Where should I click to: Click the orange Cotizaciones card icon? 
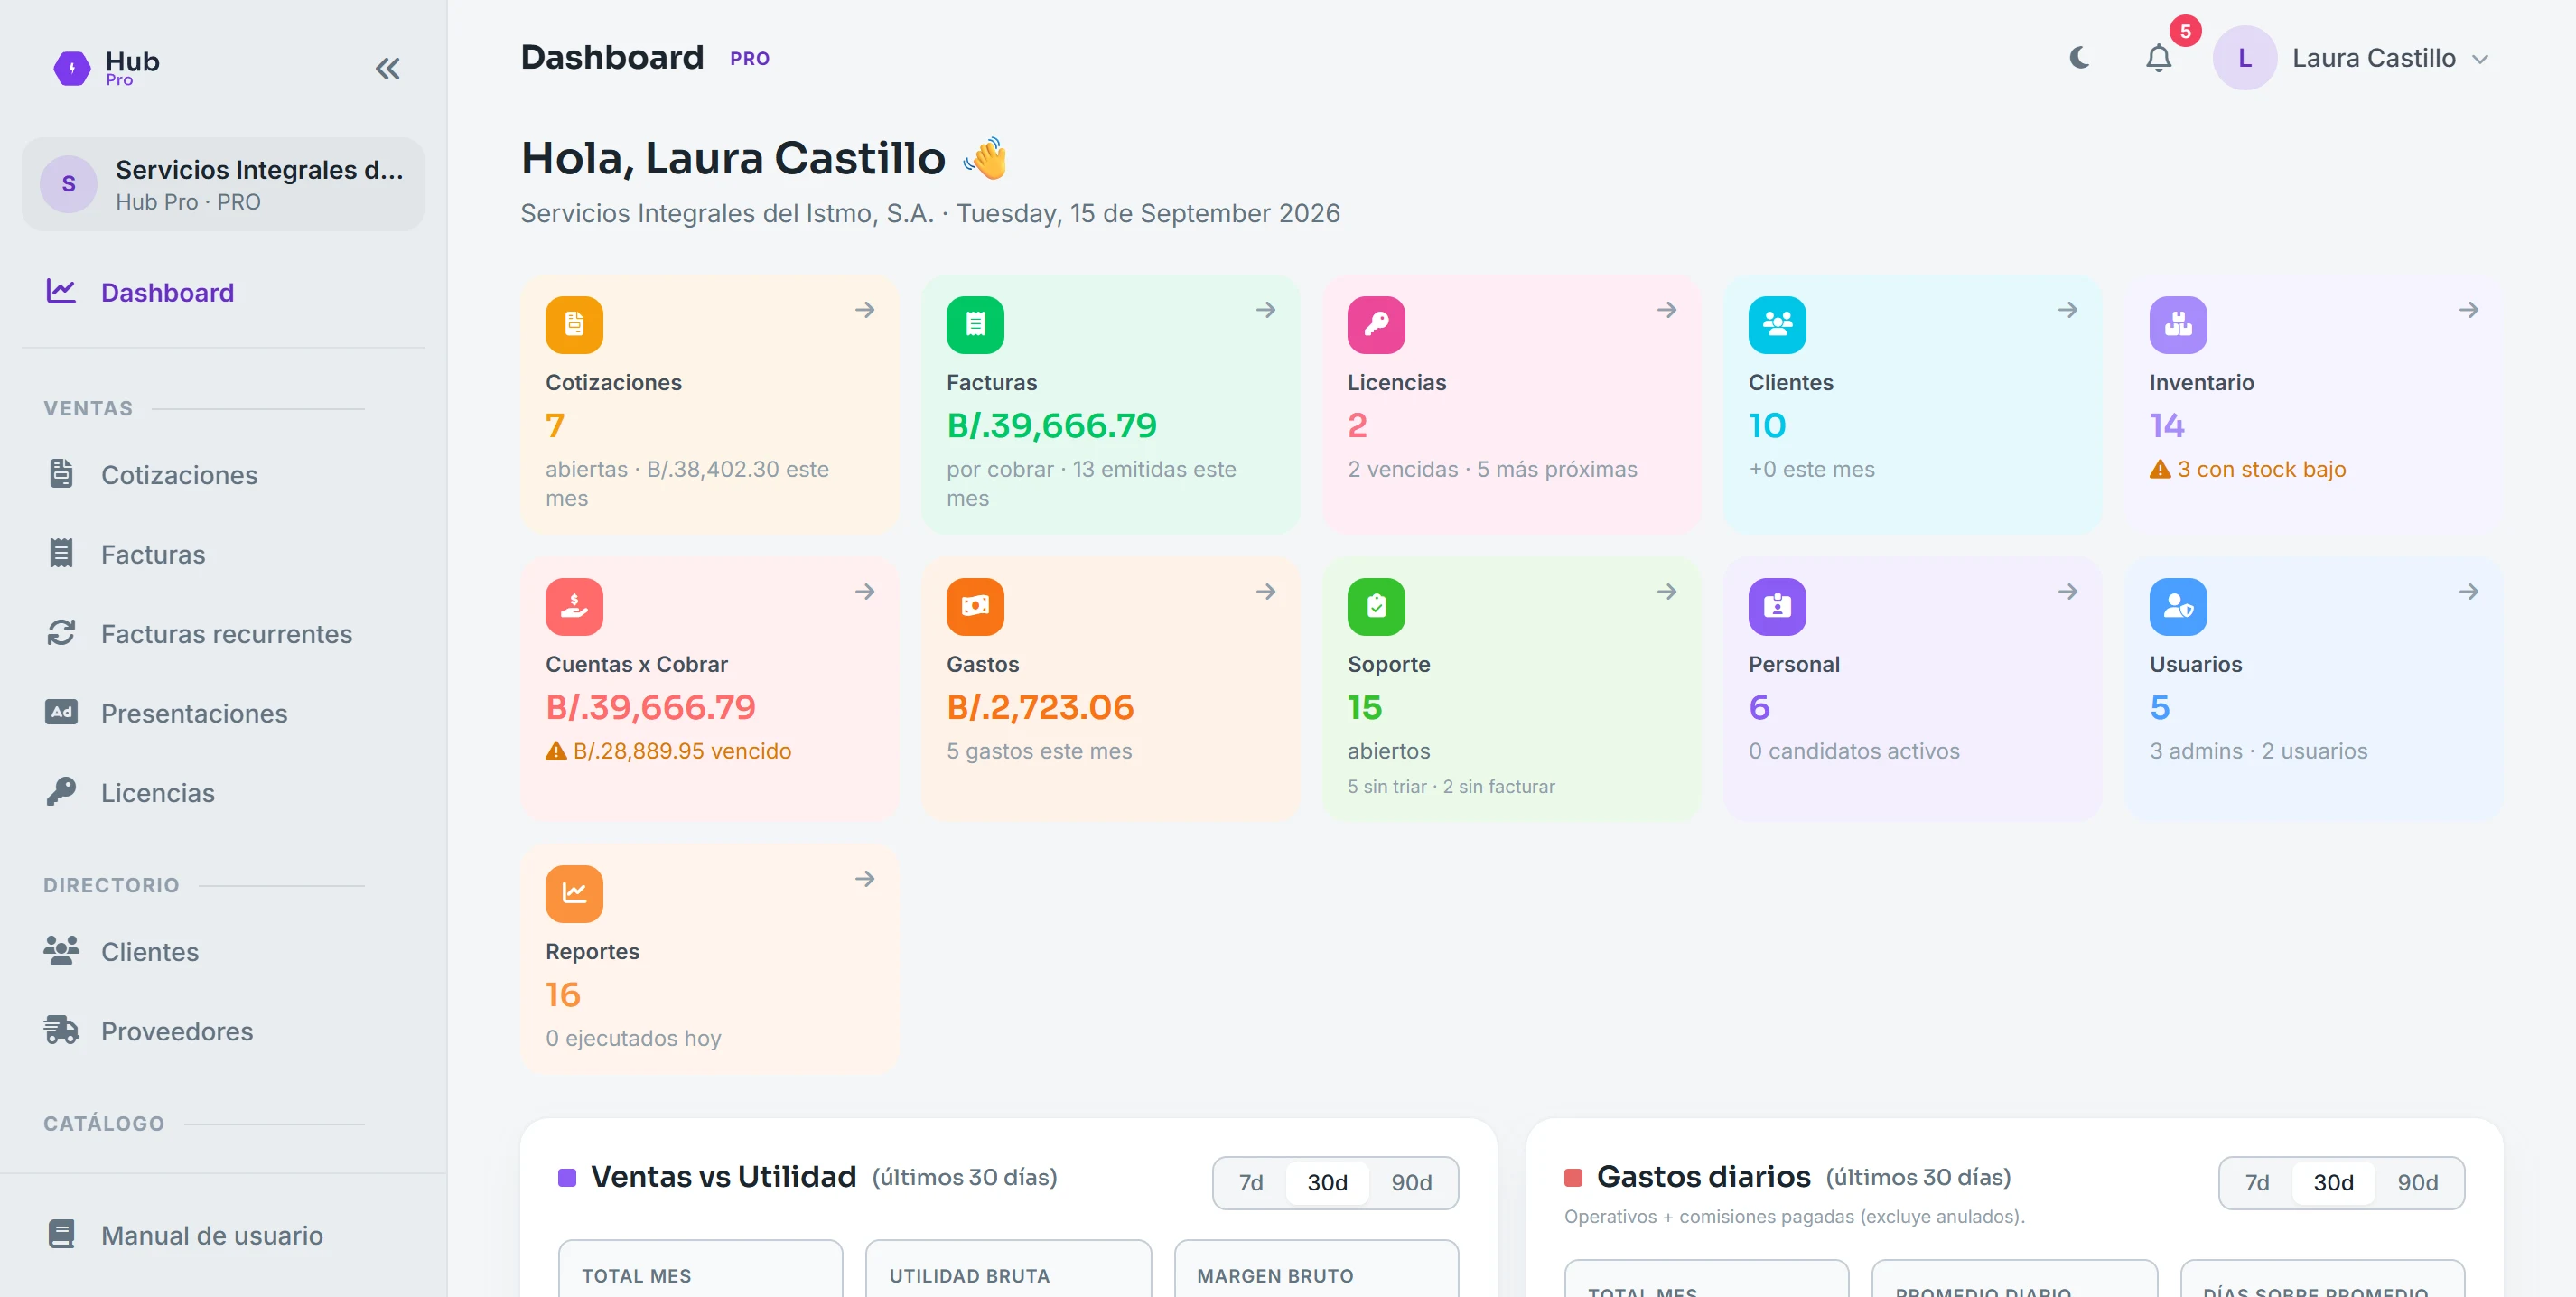pos(574,325)
